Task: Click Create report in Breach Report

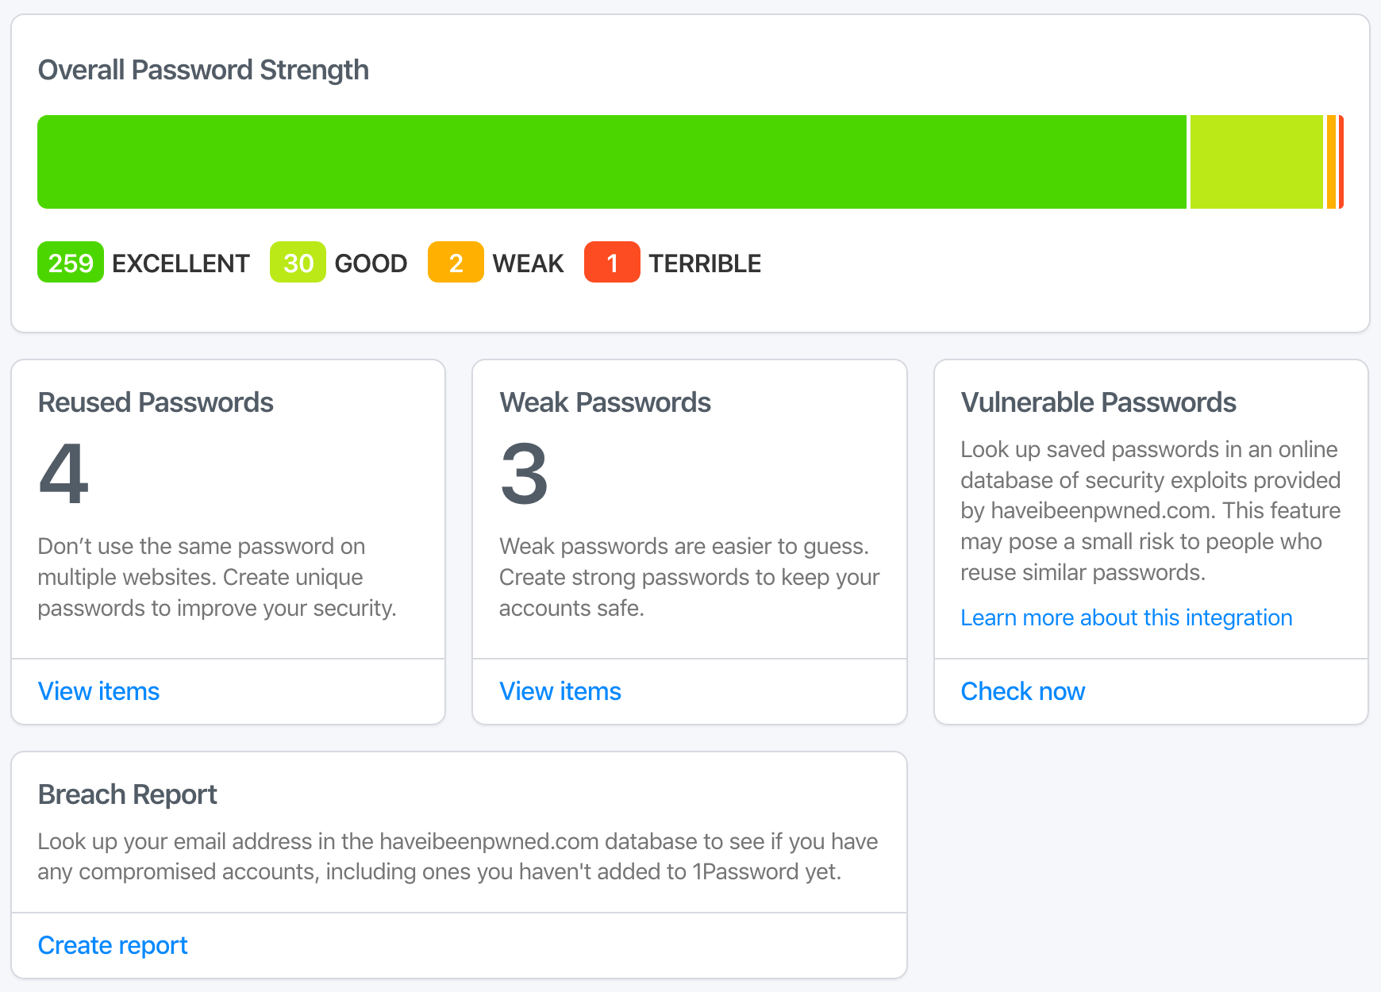Action: [x=113, y=945]
